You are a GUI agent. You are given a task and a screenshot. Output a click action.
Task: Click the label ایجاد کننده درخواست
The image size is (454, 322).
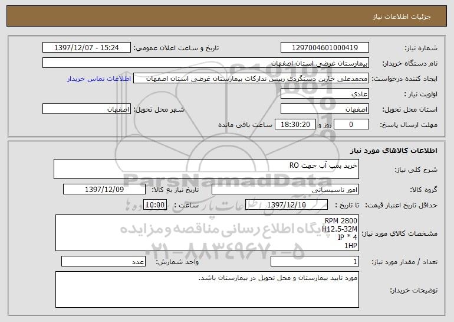click(404, 79)
